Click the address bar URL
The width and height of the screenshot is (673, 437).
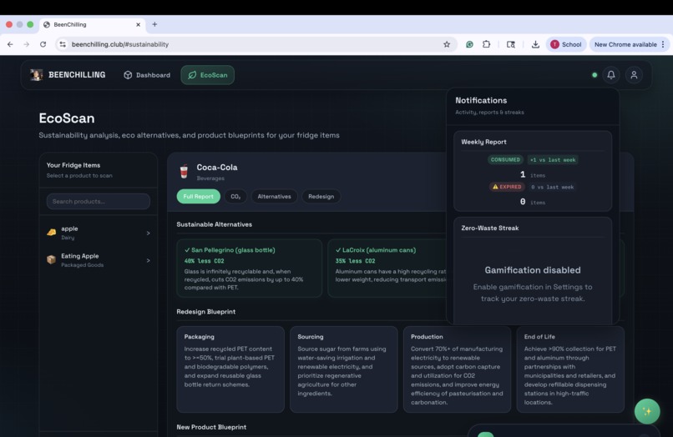coord(120,44)
